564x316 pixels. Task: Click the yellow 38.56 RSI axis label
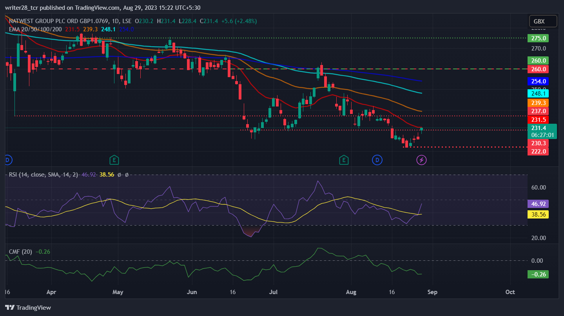point(538,215)
